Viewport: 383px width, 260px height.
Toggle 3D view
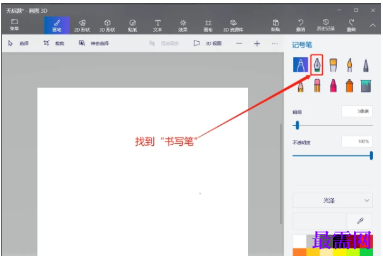[208, 43]
